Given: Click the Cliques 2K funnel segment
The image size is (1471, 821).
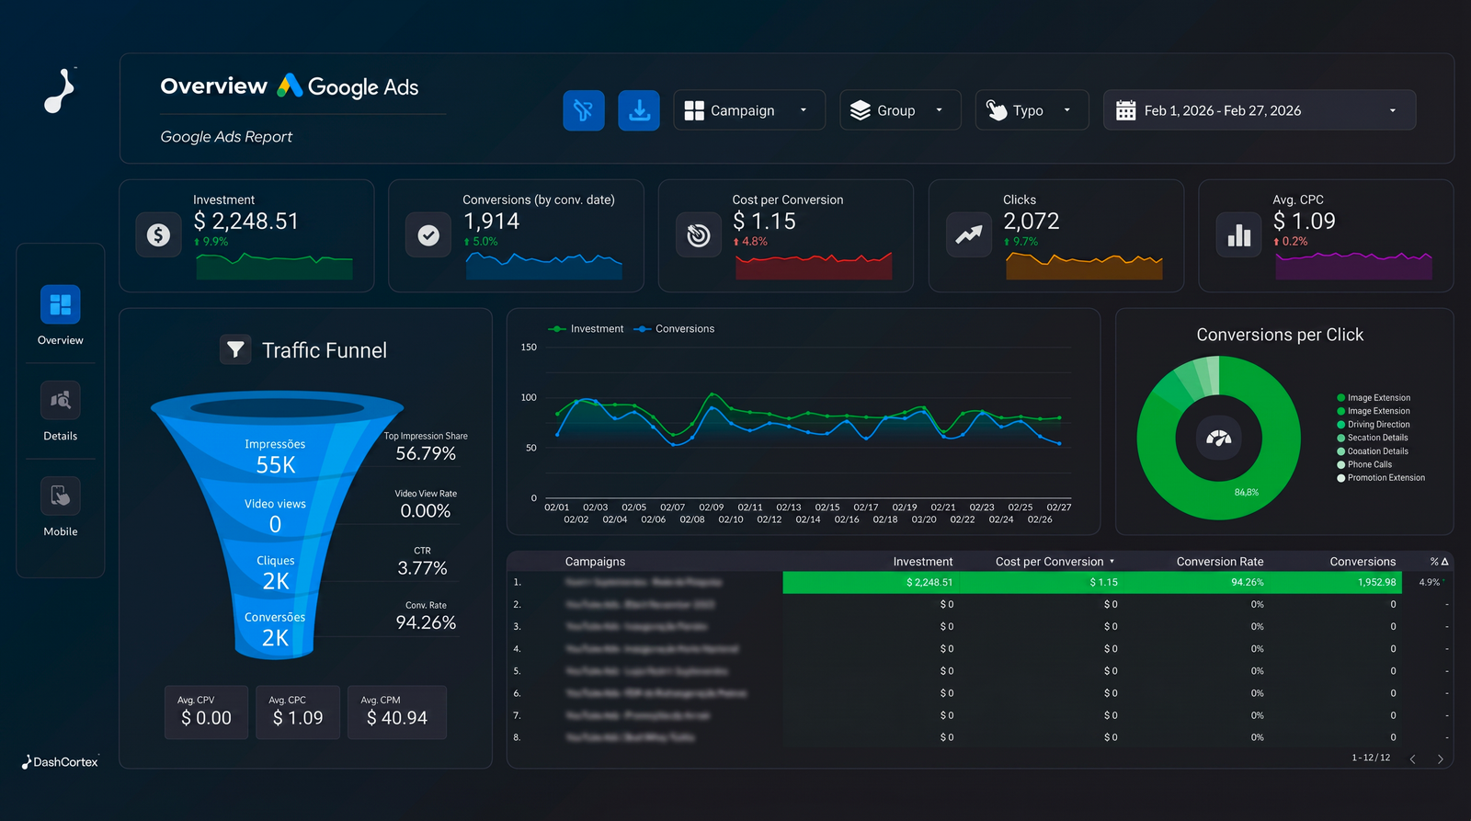Looking at the screenshot, I should pos(275,573).
